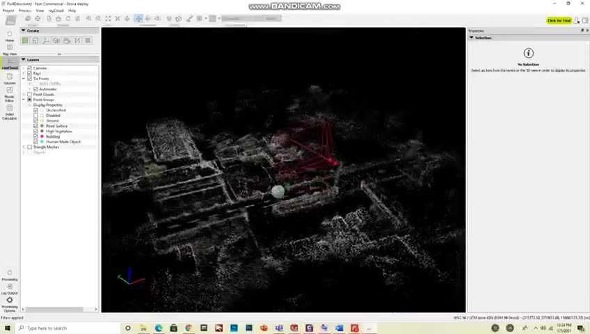Toggle the Unclassified point group checkbox

point(35,110)
